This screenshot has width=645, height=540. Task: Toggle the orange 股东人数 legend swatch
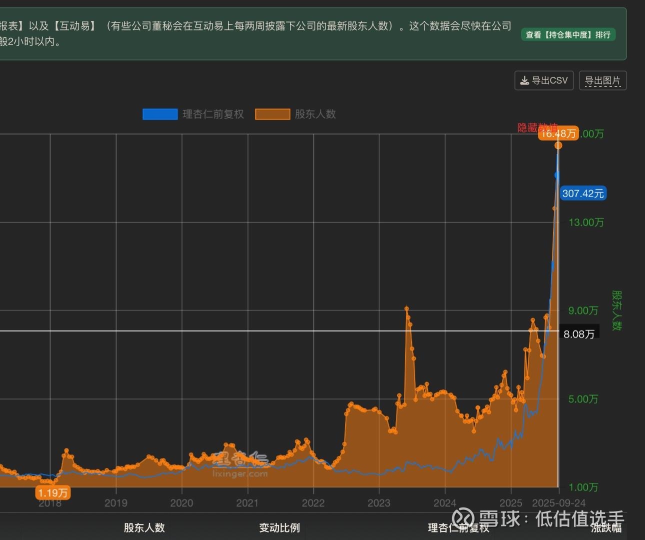pyautogui.click(x=272, y=114)
